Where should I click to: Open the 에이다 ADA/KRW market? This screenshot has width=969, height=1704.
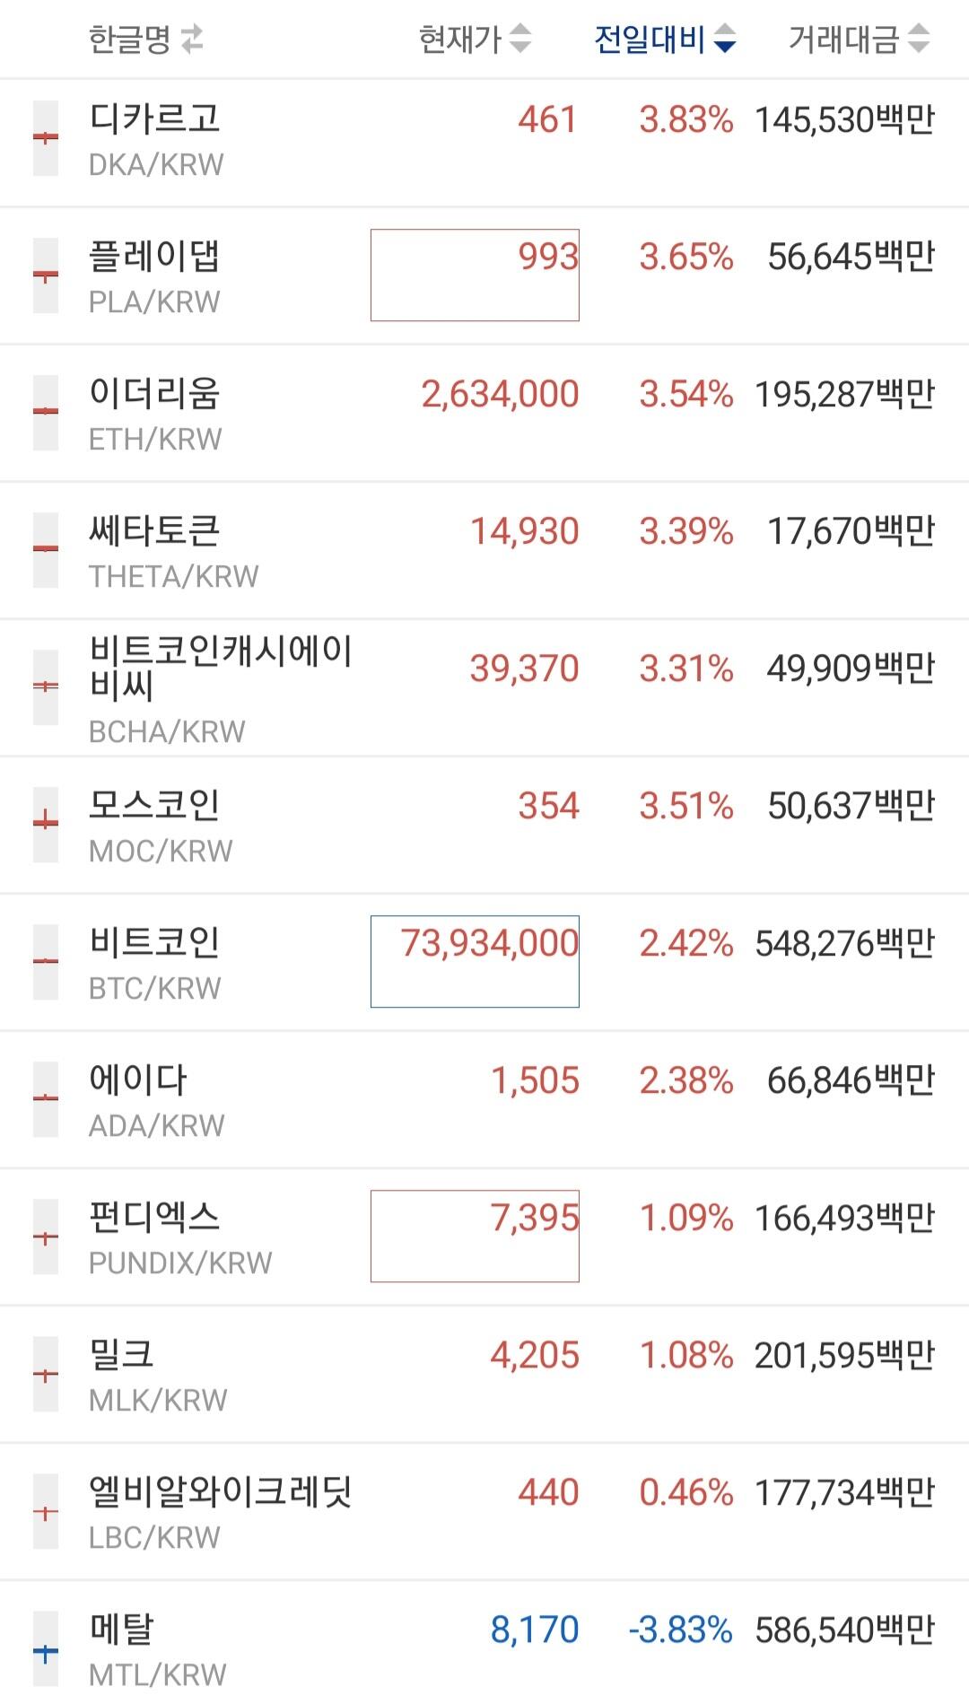pyautogui.click(x=484, y=1099)
